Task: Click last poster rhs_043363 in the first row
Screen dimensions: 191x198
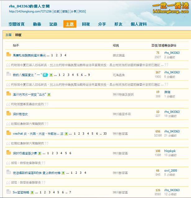Action: [172, 53]
